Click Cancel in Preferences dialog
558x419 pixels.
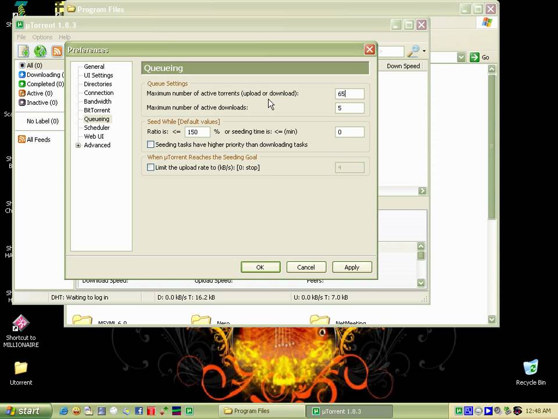306,267
